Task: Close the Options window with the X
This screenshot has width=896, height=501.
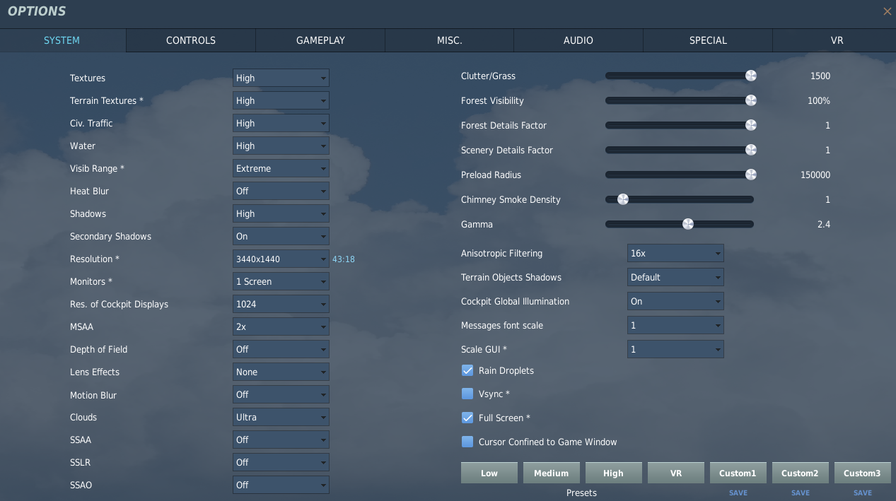Action: point(888,11)
